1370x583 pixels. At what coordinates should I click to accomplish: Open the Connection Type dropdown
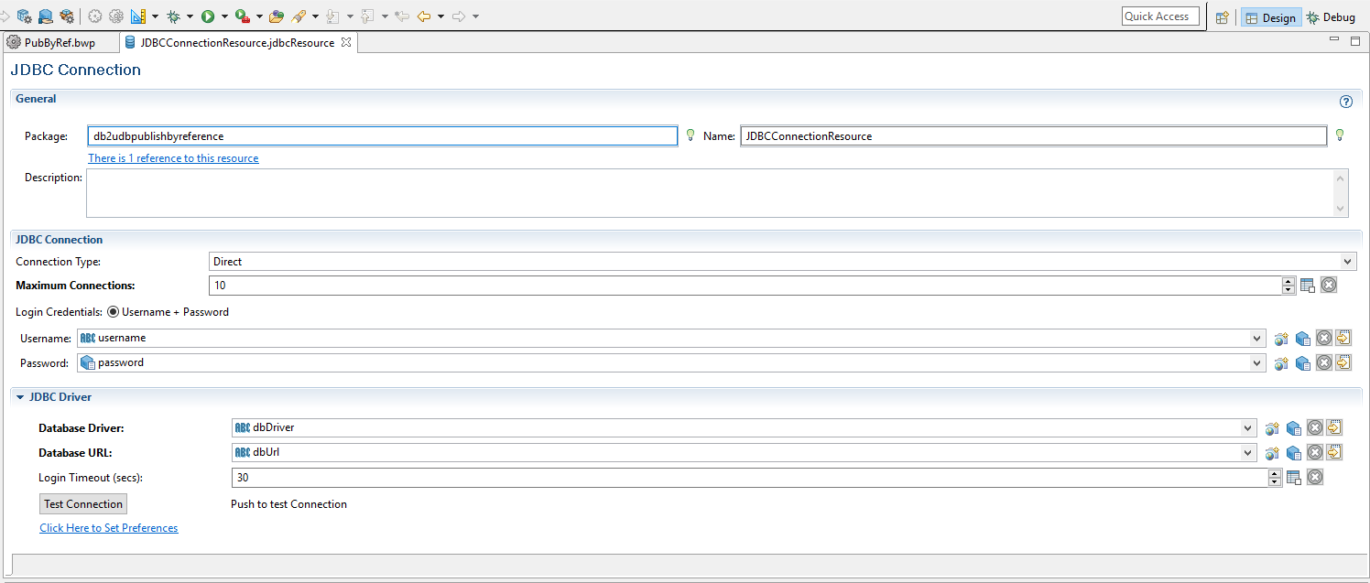pyautogui.click(x=1347, y=262)
